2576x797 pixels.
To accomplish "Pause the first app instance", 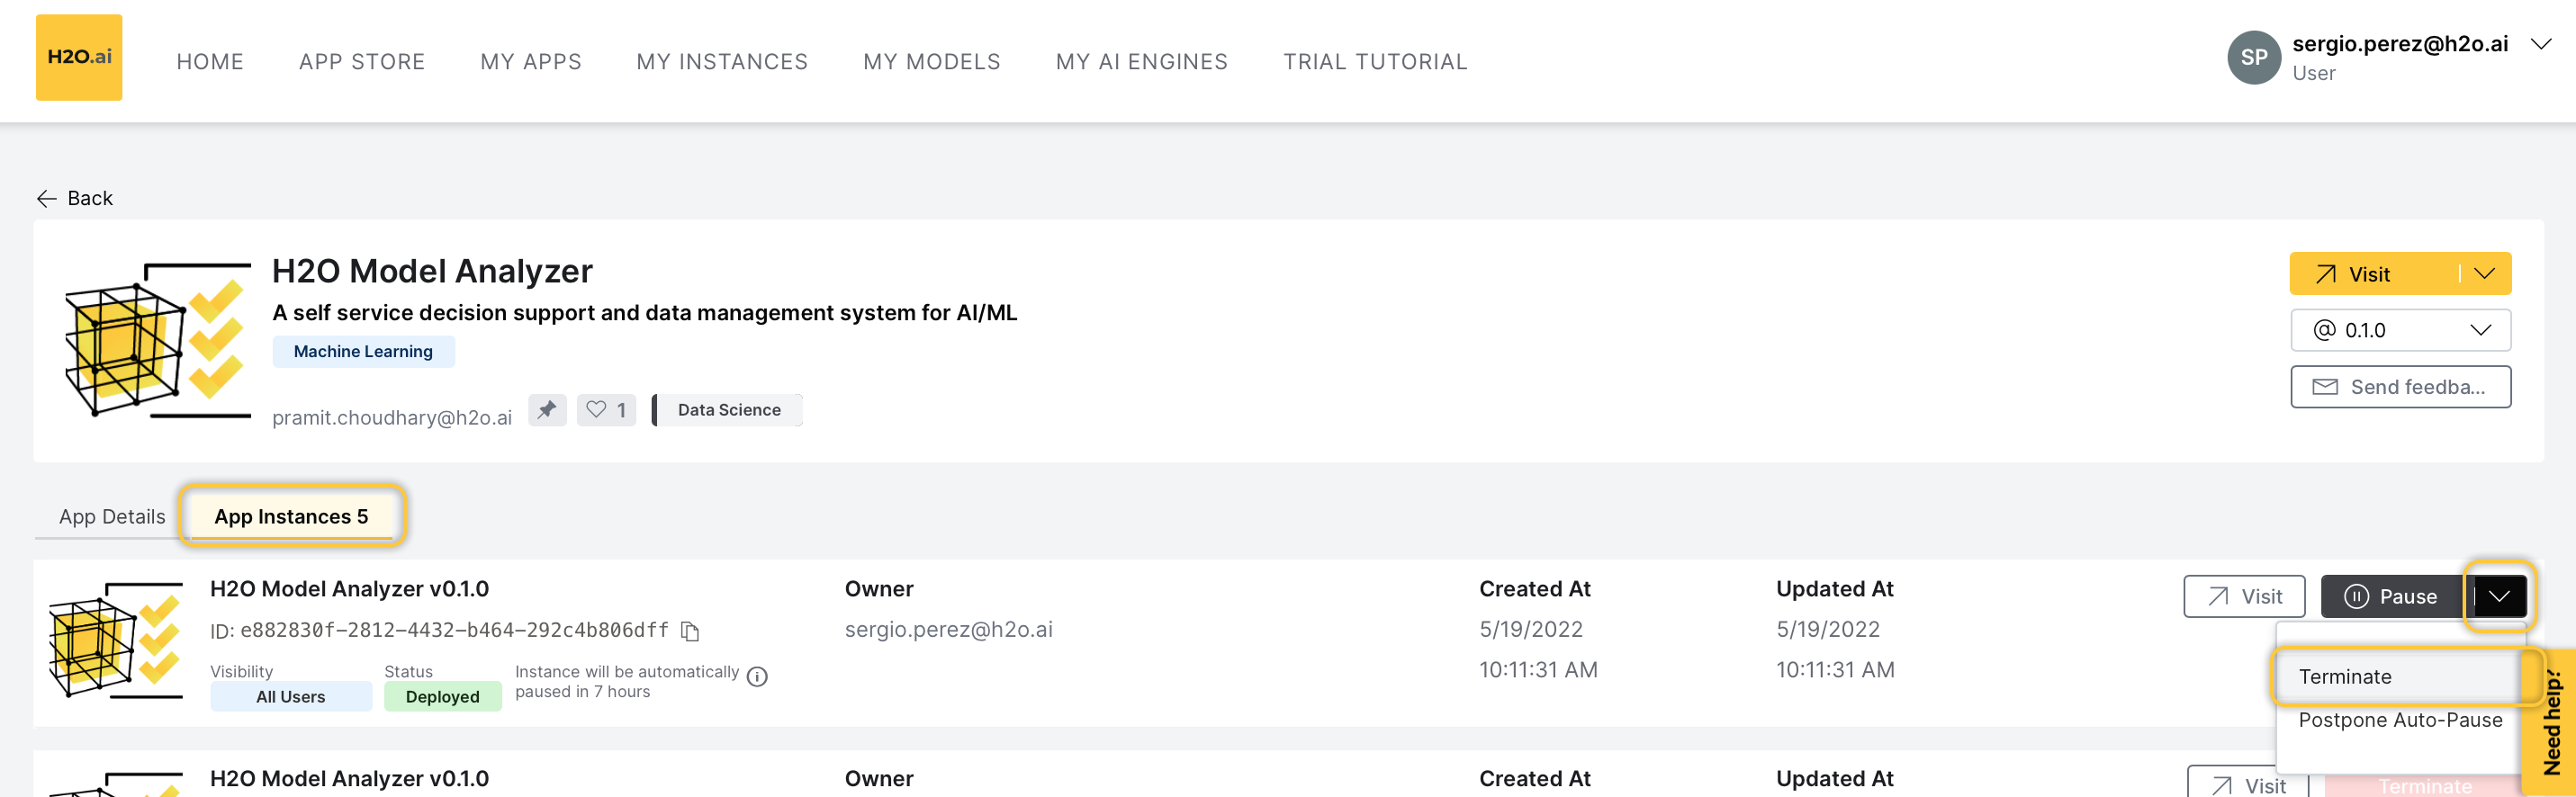I will pyautogui.click(x=2391, y=597).
